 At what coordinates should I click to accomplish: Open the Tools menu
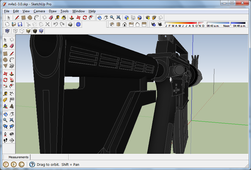(65, 11)
